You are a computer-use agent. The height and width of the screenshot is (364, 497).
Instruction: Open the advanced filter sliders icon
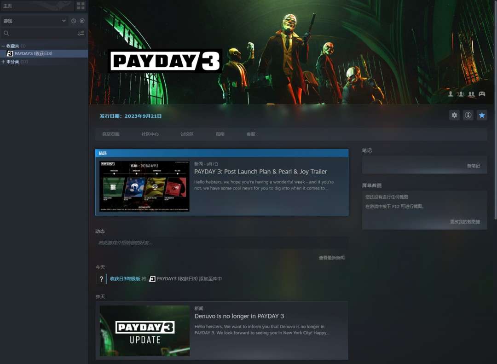point(81,33)
